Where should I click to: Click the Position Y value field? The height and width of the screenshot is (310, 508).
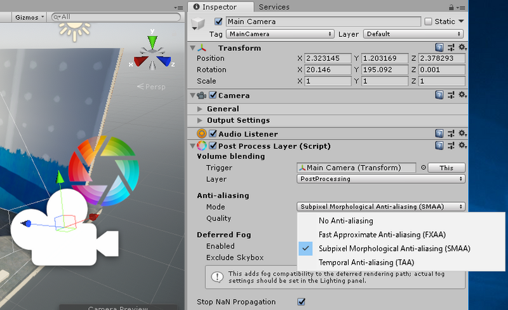tap(385, 58)
